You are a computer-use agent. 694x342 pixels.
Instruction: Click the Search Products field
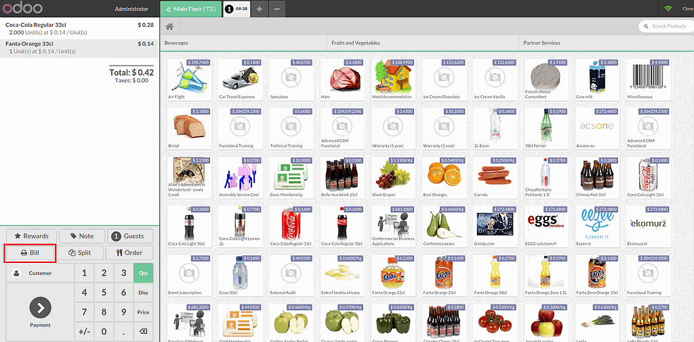point(668,26)
